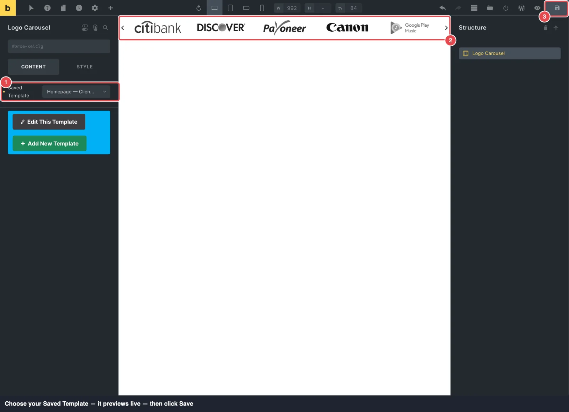Toggle the structure panel icon
The height and width of the screenshot is (412, 569).
[x=474, y=8]
